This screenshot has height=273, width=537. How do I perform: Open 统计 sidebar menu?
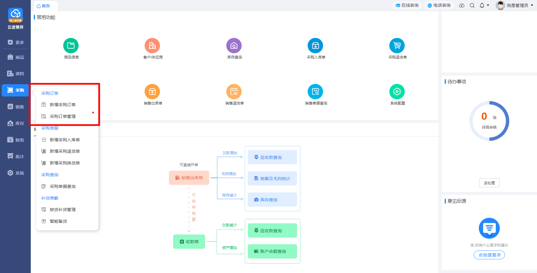coord(15,156)
